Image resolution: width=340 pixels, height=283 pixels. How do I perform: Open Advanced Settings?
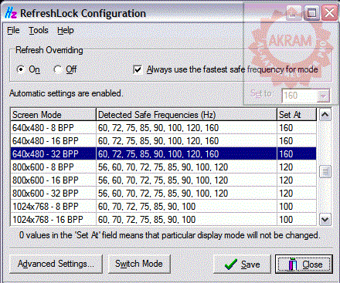[56, 264]
